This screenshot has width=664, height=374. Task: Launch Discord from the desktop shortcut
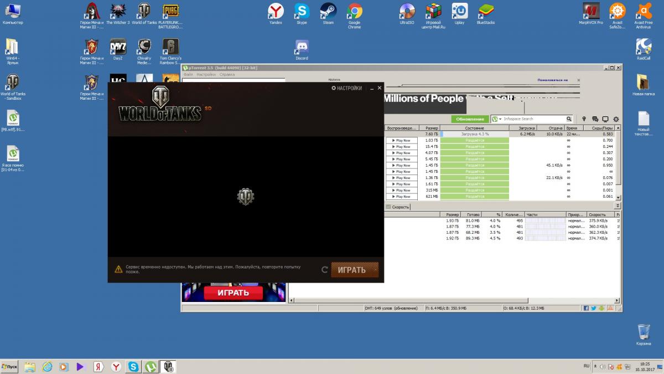pyautogui.click(x=302, y=48)
